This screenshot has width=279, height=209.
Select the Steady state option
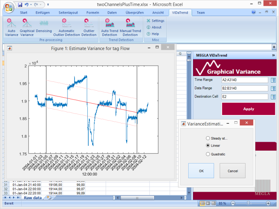coord(208,138)
